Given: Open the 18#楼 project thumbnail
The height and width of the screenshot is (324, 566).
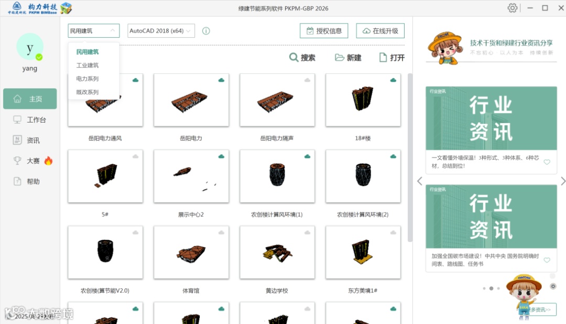Looking at the screenshot, I should coord(363,100).
